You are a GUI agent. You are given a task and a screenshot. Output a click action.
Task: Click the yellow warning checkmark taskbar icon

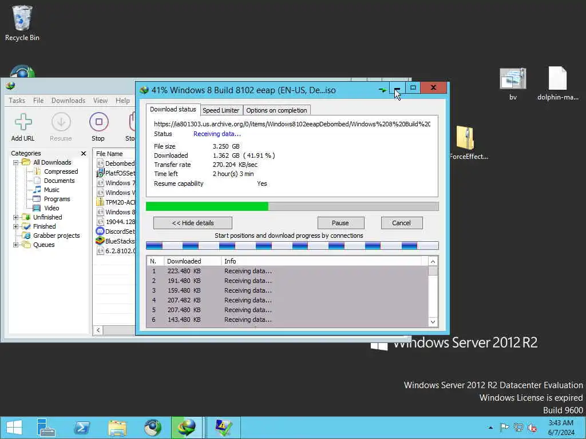[x=224, y=428]
